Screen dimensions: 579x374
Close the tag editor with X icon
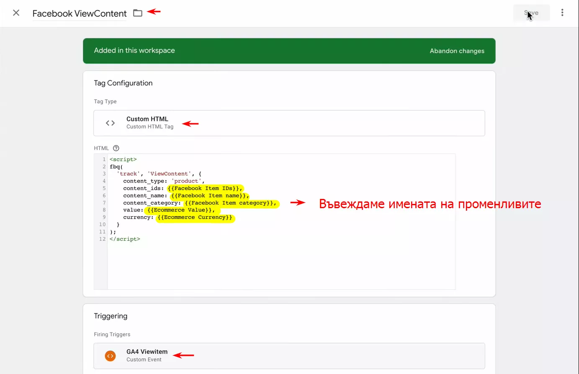tap(16, 13)
